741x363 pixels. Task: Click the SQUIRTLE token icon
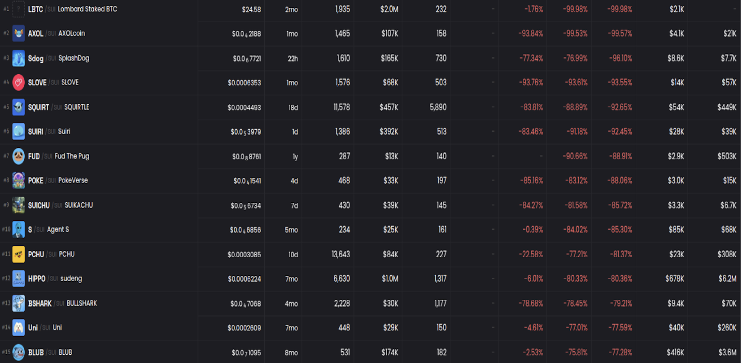(19, 107)
